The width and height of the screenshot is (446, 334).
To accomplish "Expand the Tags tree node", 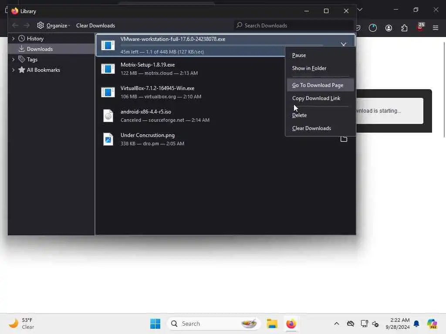I will 13,59.
